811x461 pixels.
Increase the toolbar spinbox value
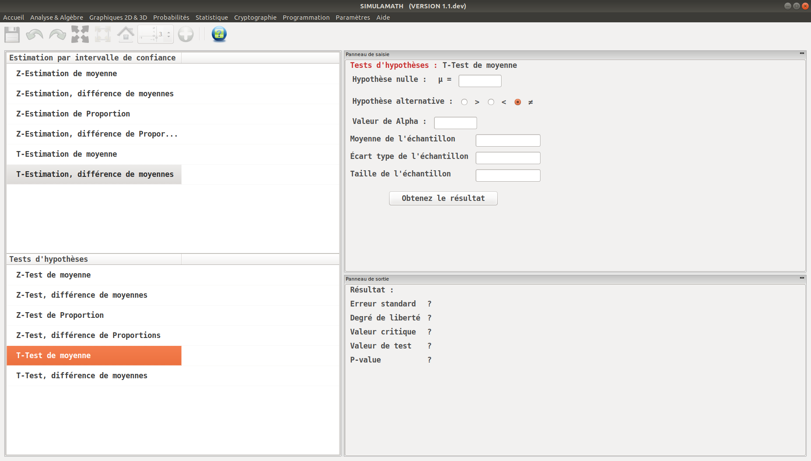click(x=169, y=32)
